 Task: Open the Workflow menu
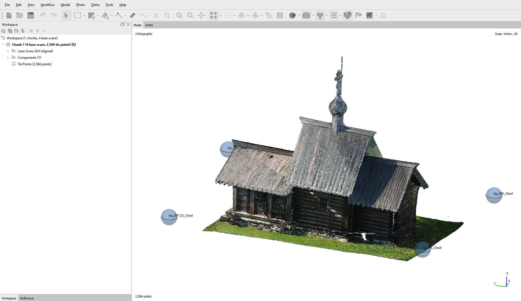pyautogui.click(x=48, y=5)
